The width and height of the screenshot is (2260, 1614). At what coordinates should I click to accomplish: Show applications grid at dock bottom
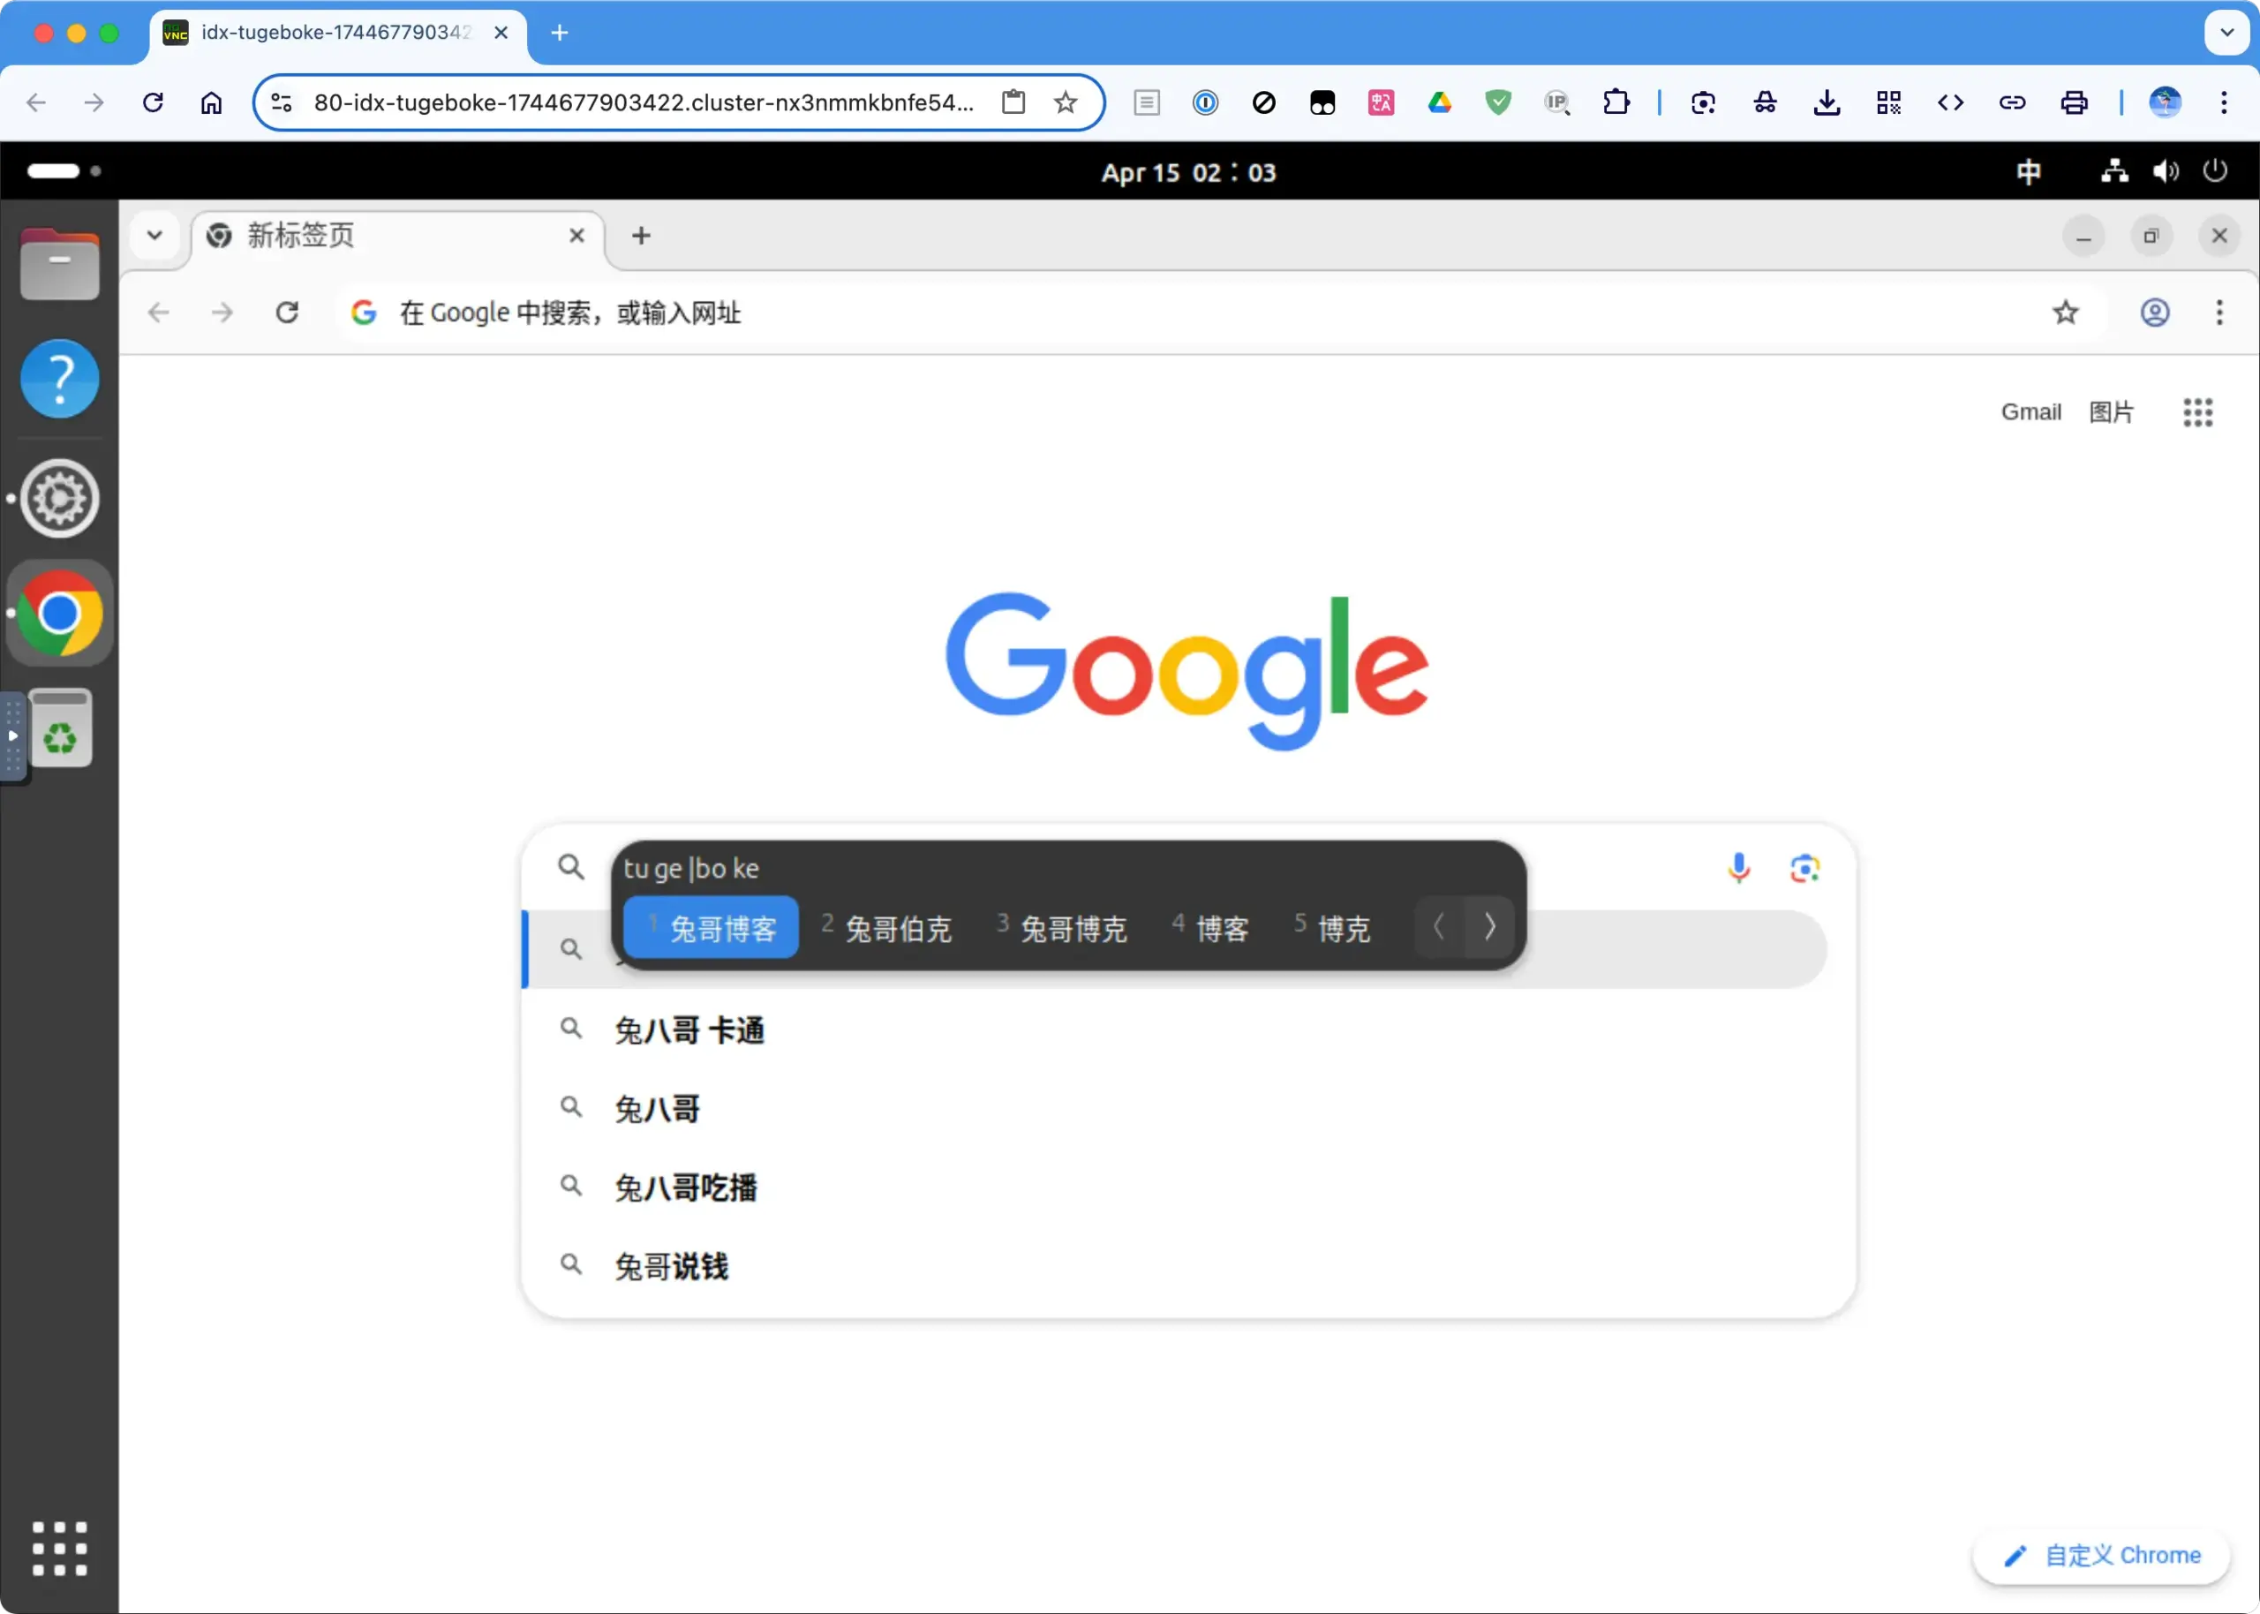tap(60, 1549)
